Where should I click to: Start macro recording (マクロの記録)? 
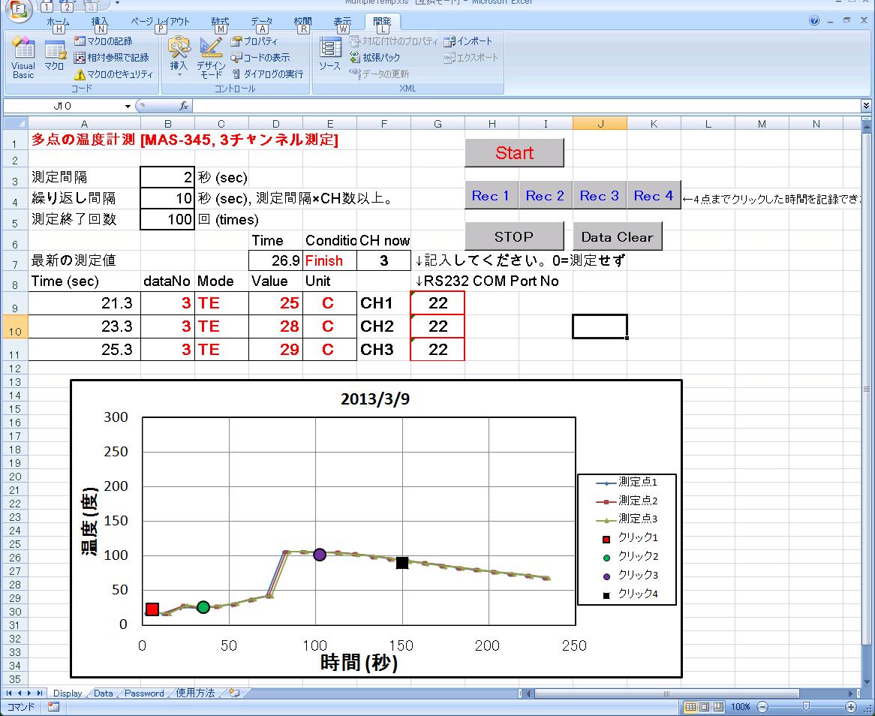104,41
